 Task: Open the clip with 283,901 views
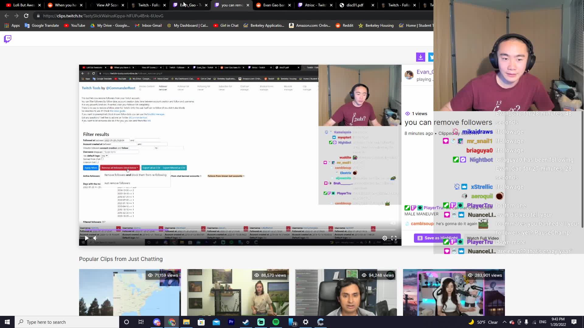coord(454,292)
